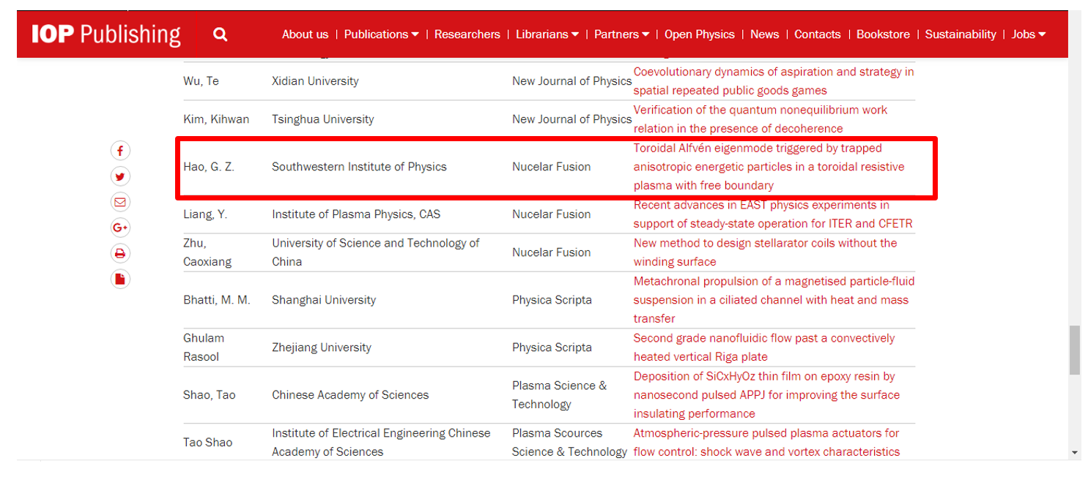1088x477 pixels.
Task: Click the email share icon
Action: [120, 202]
